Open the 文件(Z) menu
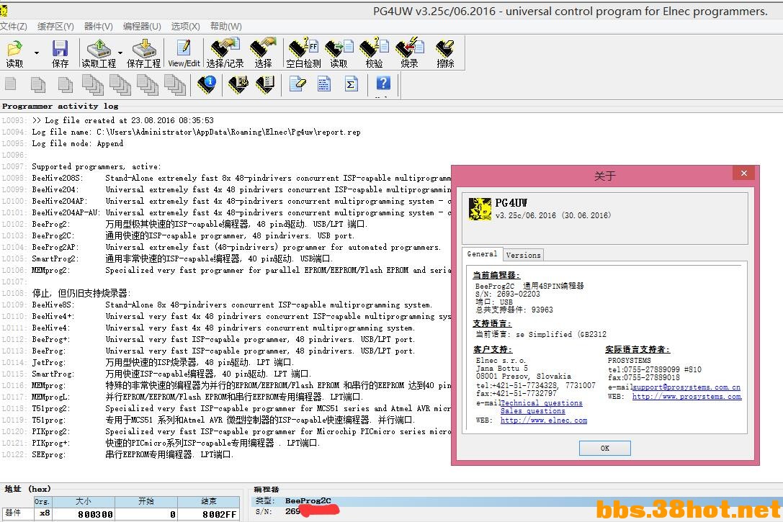The width and height of the screenshot is (783, 522). (x=14, y=27)
